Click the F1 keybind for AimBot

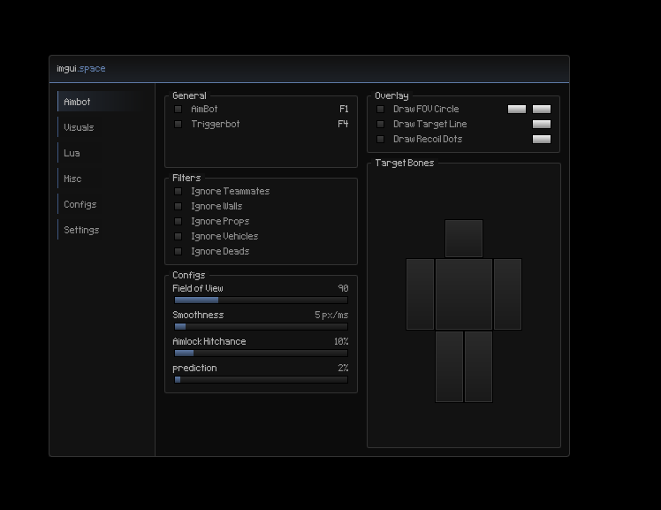point(344,110)
